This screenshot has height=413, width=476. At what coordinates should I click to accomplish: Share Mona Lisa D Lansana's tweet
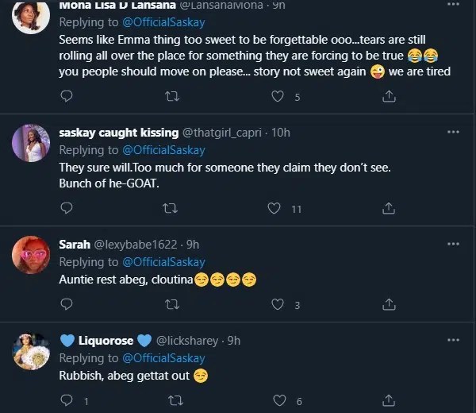tap(389, 97)
